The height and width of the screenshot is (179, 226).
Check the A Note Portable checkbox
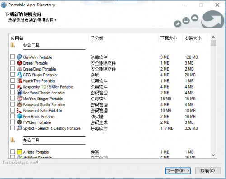(13, 152)
